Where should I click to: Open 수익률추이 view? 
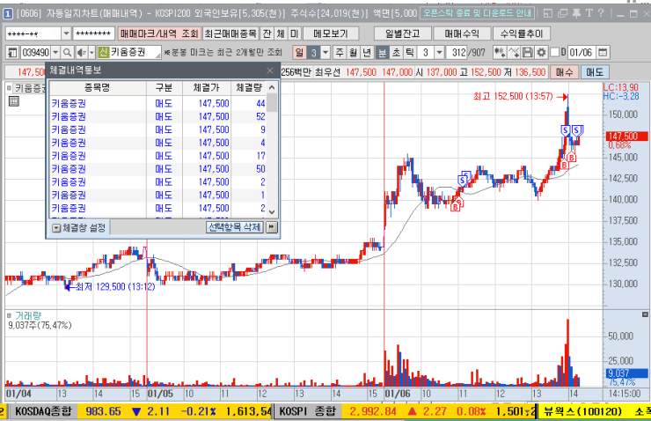[x=522, y=33]
